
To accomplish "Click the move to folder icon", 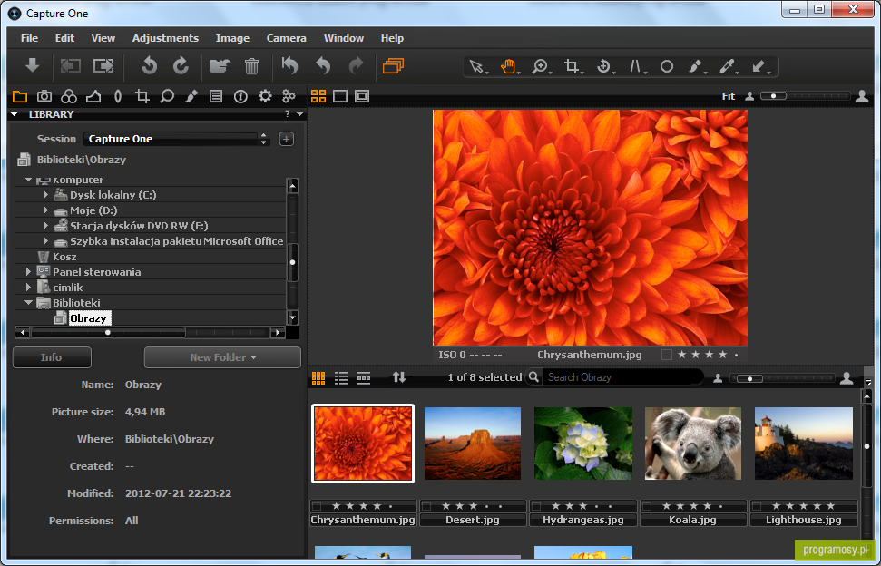I will point(220,66).
